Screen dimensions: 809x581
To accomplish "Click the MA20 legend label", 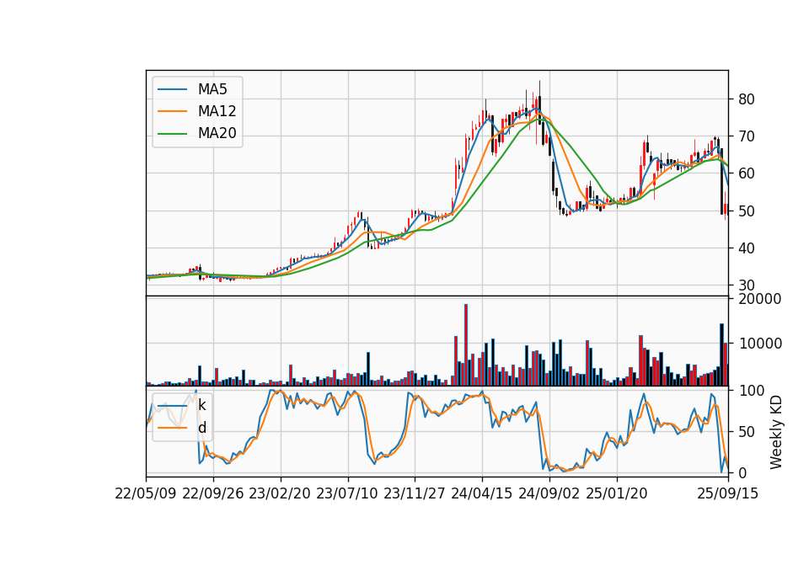I will point(217,134).
